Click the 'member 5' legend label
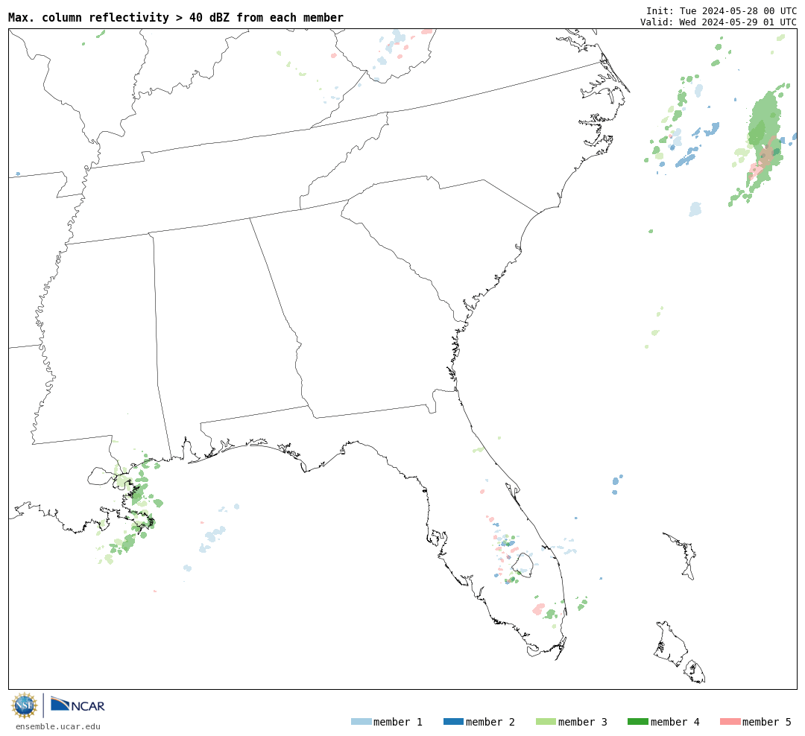 (767, 722)
